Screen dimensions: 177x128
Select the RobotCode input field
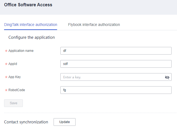pos(116,90)
